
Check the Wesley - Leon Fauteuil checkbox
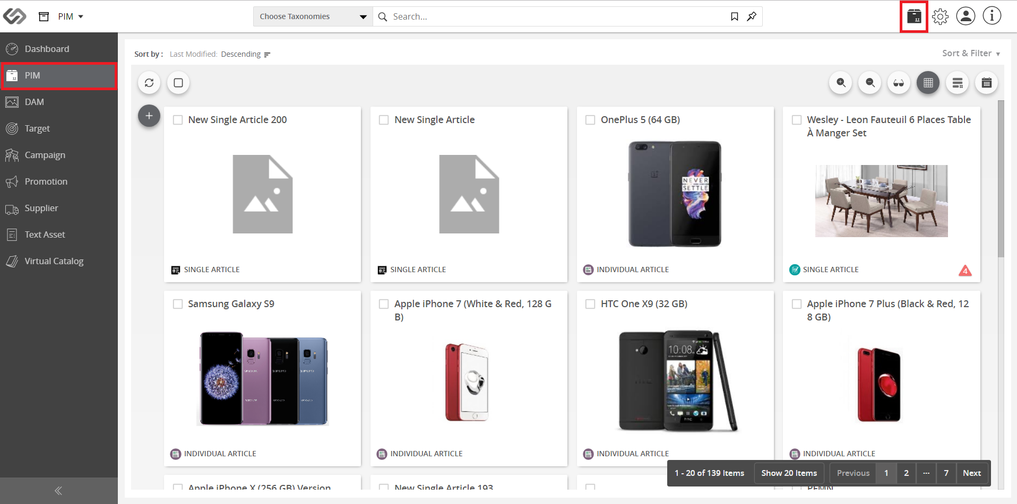[x=797, y=120]
